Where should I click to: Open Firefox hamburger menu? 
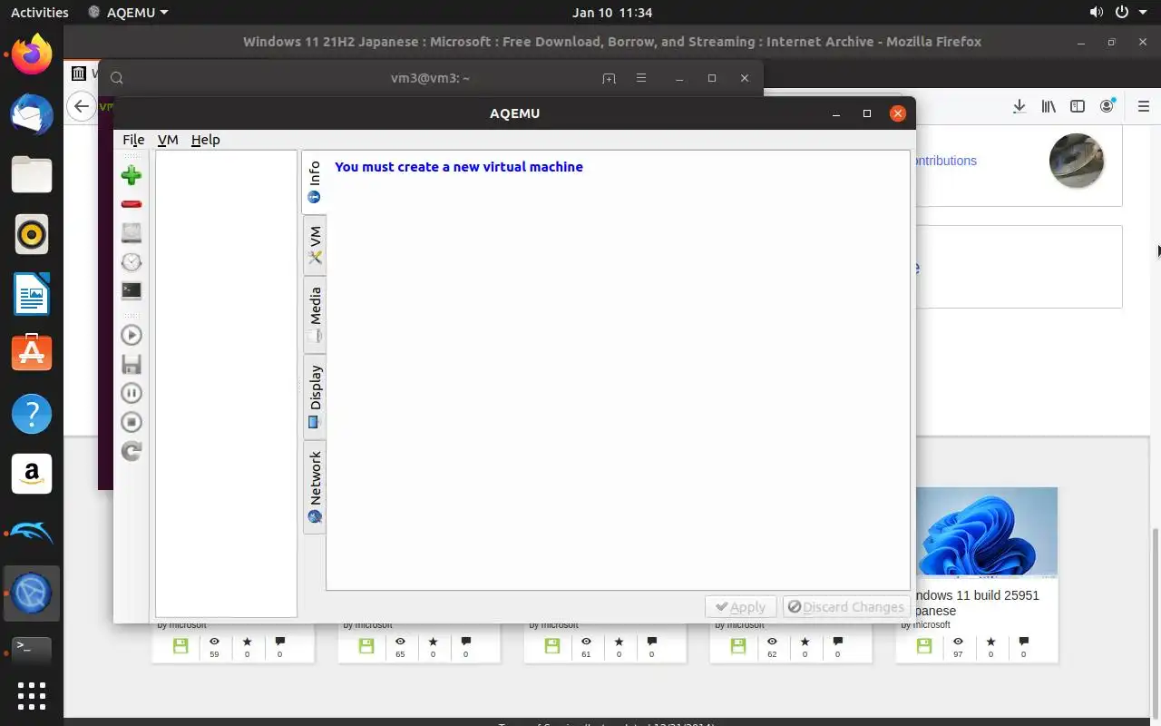[x=1142, y=106]
